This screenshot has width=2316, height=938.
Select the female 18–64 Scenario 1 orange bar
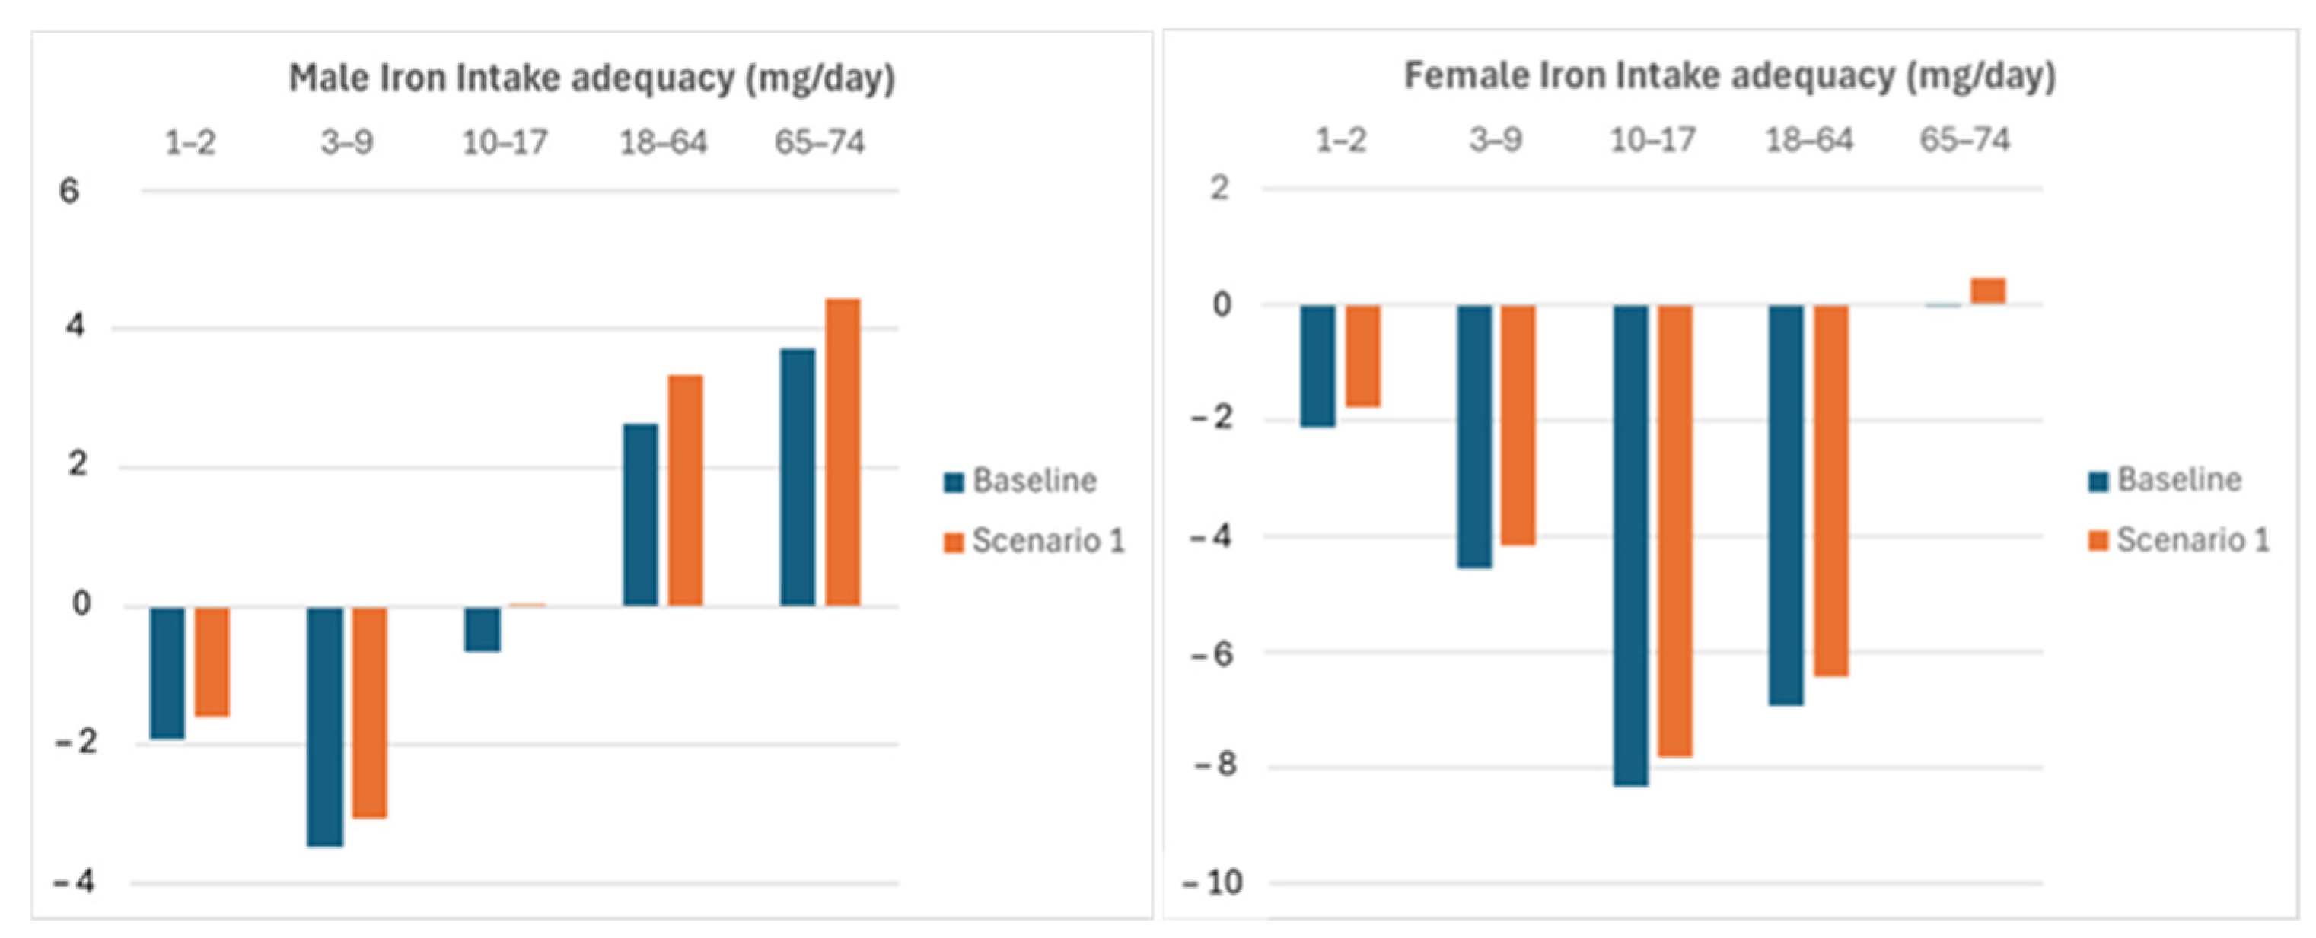1831,490
